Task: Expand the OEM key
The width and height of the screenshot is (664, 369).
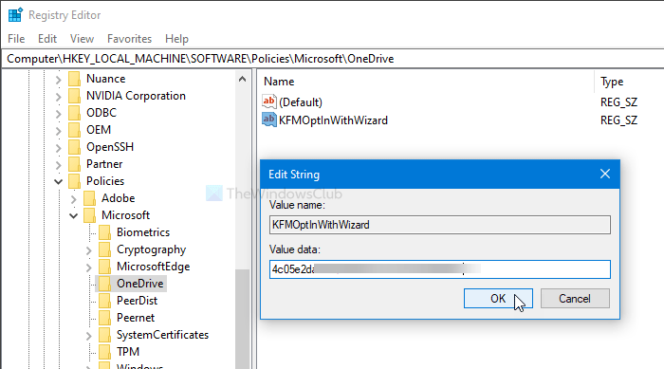Action: [x=59, y=131]
